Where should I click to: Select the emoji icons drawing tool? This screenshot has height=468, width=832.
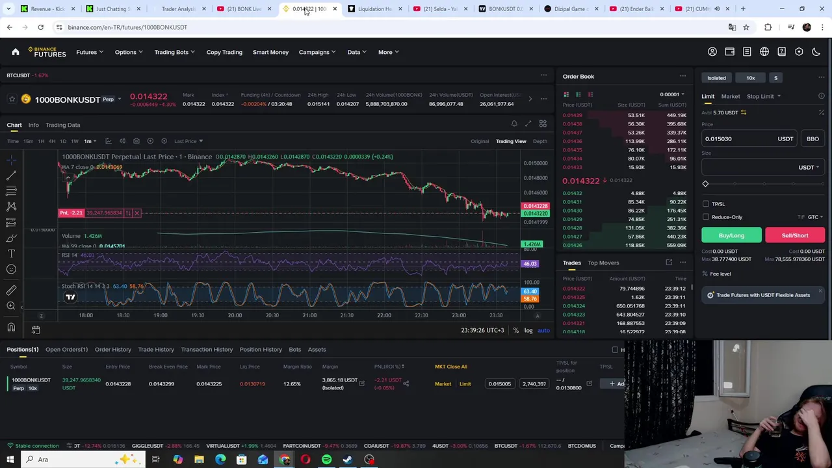click(11, 269)
